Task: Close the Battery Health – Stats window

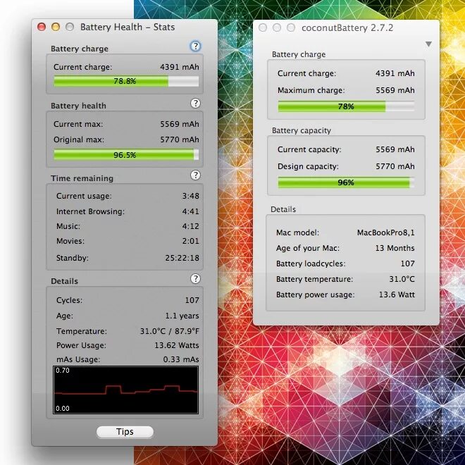Action: [42, 27]
